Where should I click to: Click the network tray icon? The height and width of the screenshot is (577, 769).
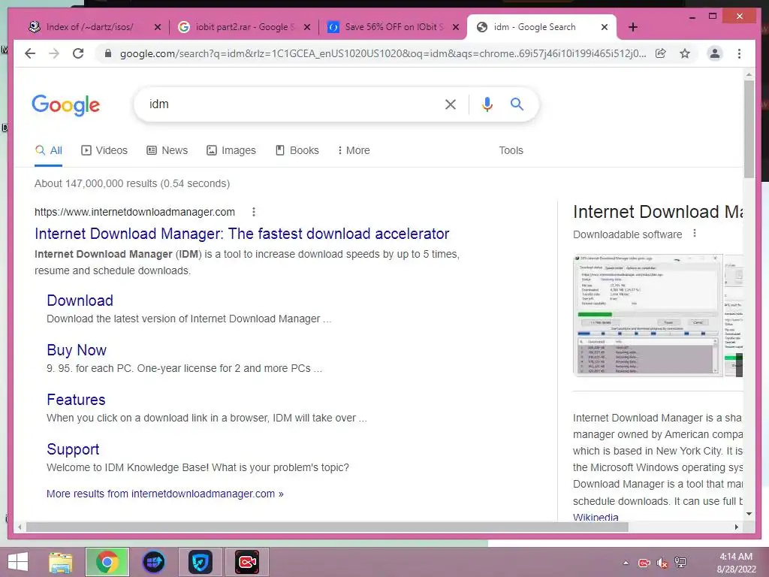click(680, 563)
